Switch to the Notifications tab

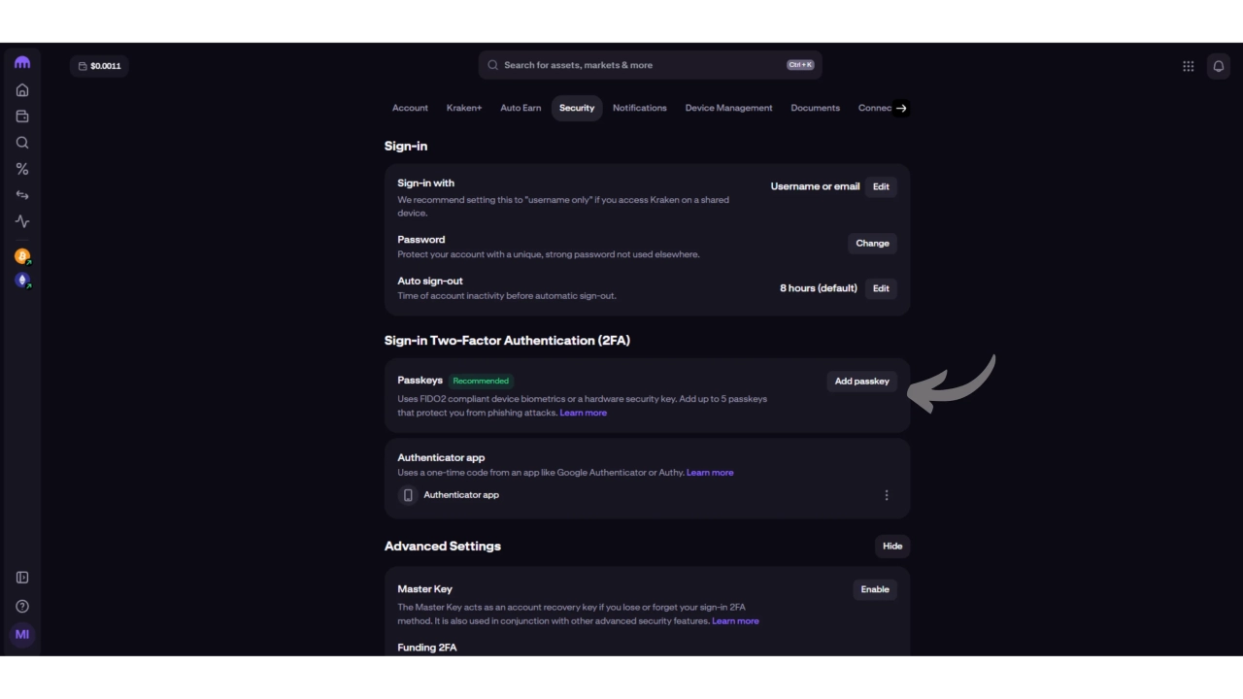coord(639,108)
